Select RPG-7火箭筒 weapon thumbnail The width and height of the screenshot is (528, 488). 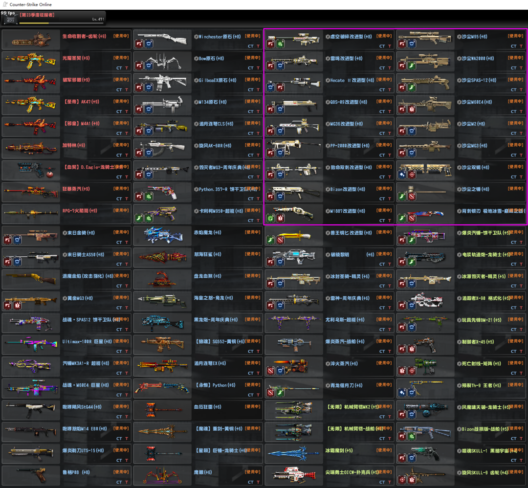(x=31, y=215)
